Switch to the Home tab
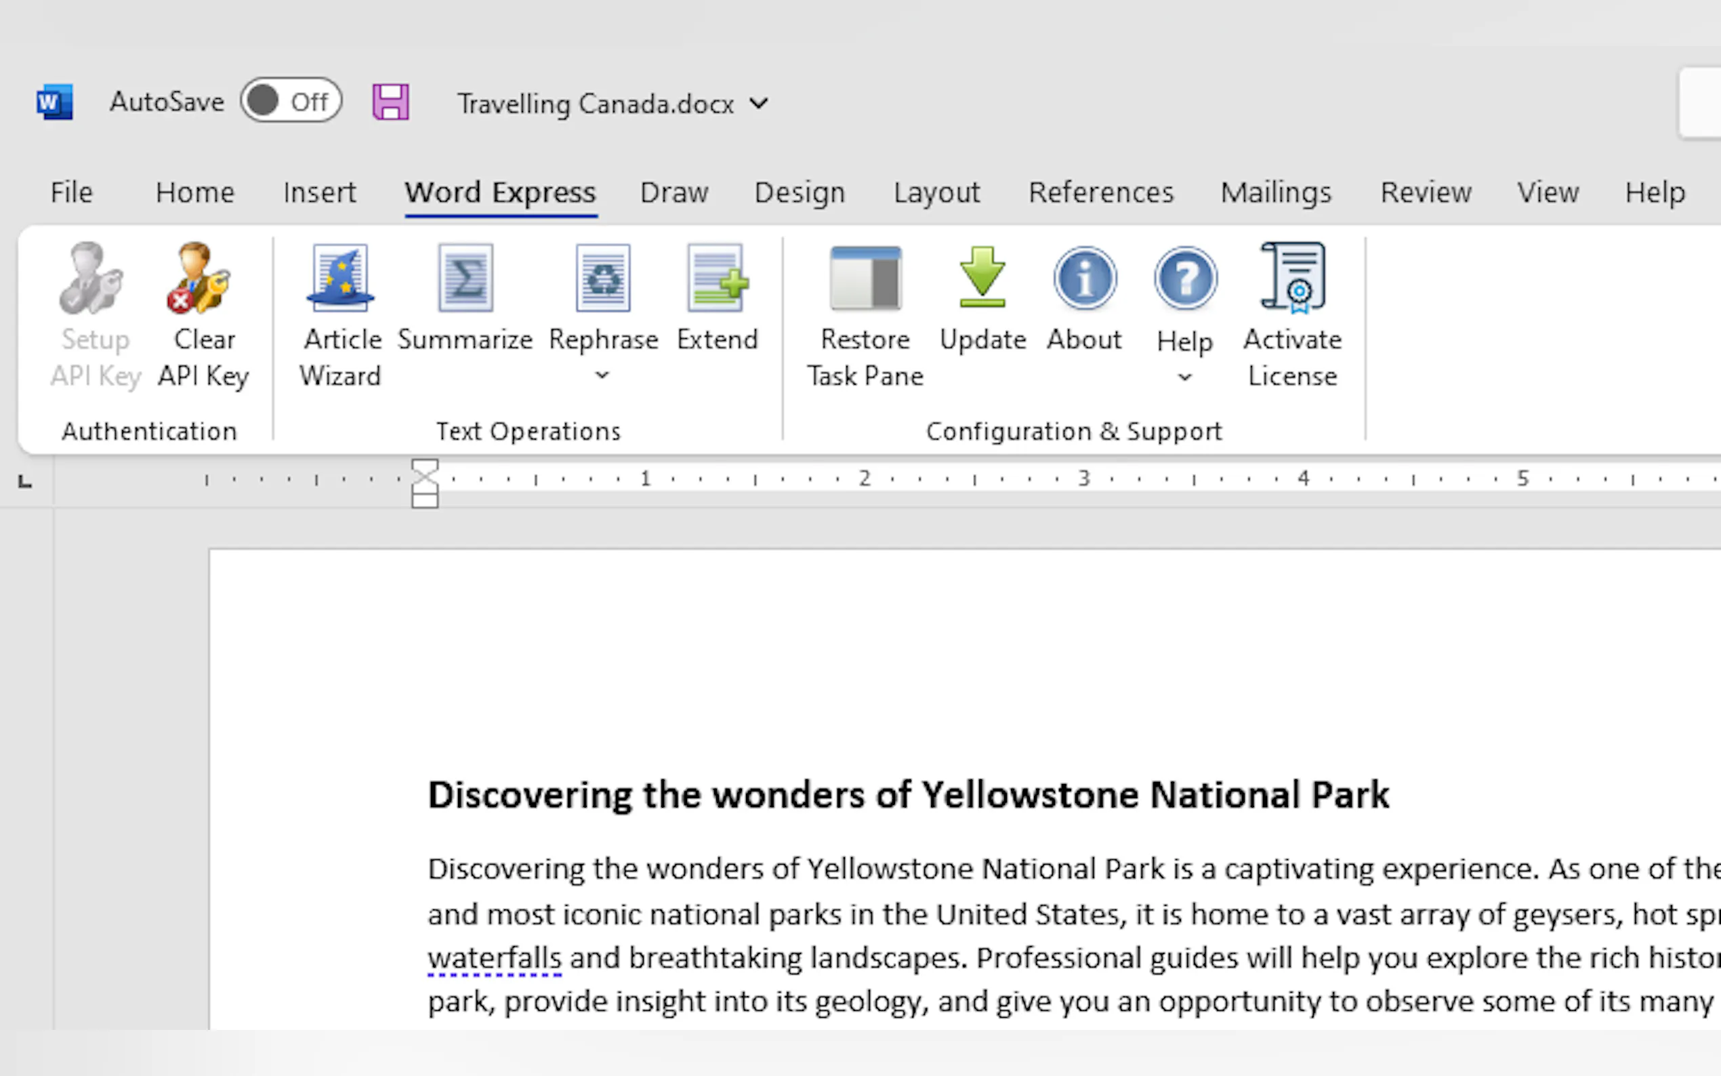This screenshot has height=1076, width=1721. point(195,192)
